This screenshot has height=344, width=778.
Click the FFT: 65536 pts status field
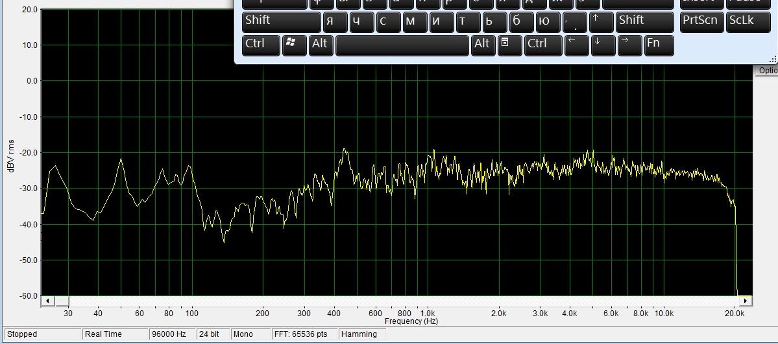(304, 334)
